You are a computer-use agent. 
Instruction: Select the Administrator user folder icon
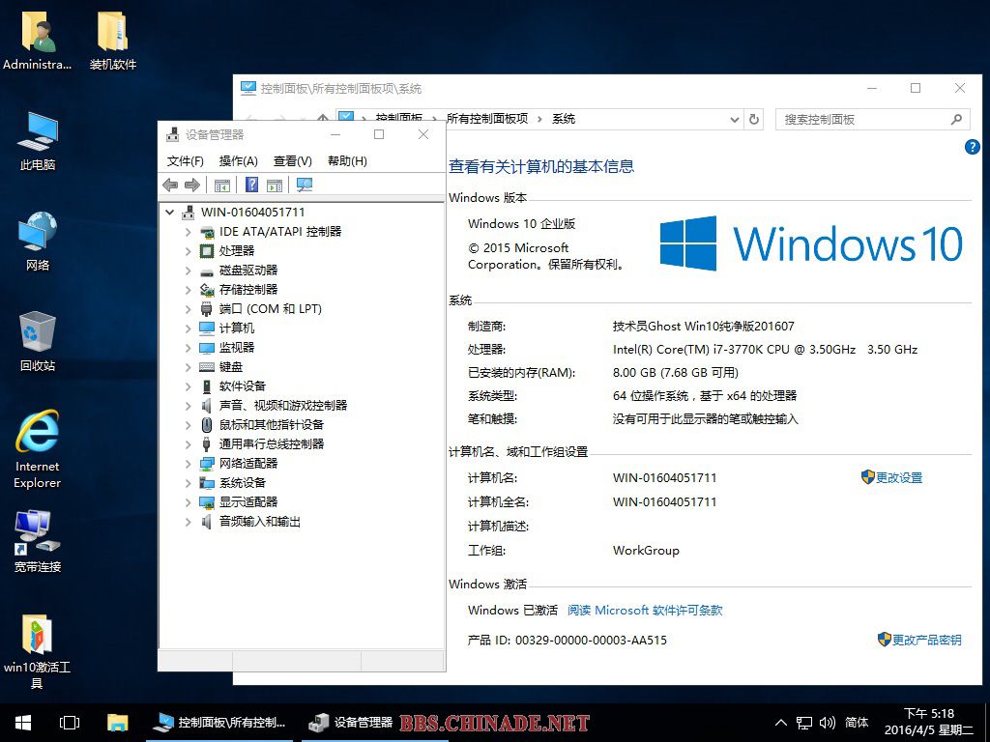tap(38, 32)
